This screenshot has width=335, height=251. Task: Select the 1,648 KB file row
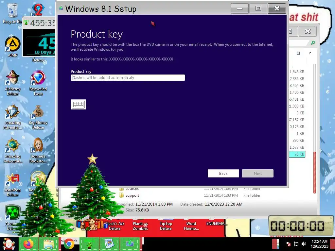pos(297,72)
